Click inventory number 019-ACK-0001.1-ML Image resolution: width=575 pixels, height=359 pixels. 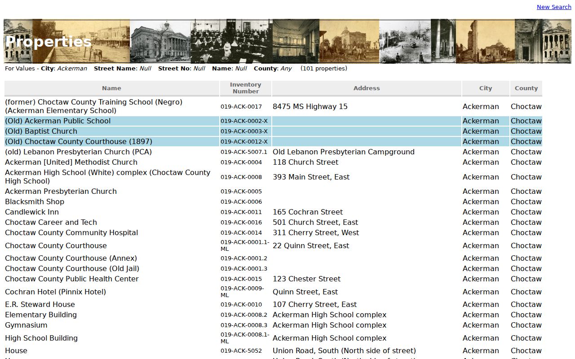pyautogui.click(x=245, y=245)
